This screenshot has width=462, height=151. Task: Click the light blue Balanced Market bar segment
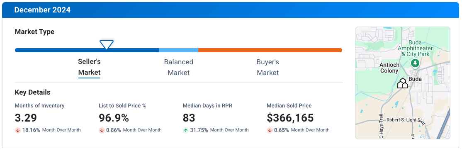tap(179, 50)
